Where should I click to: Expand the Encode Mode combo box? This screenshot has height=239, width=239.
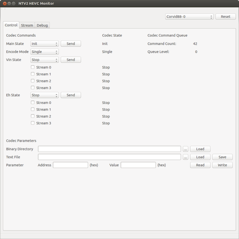(45, 52)
